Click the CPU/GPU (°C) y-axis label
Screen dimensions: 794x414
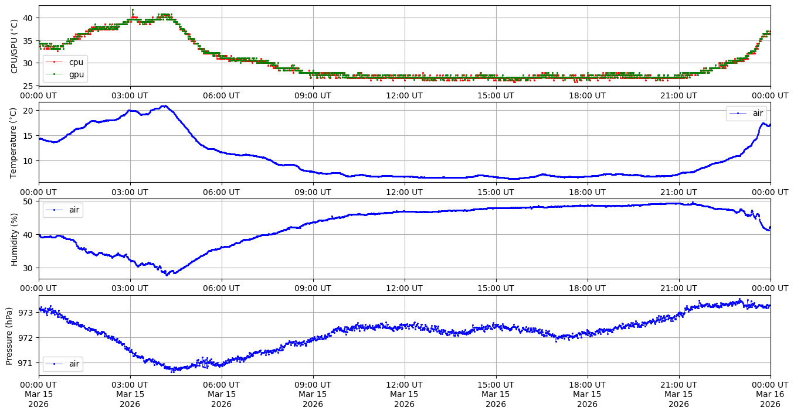tap(15, 46)
